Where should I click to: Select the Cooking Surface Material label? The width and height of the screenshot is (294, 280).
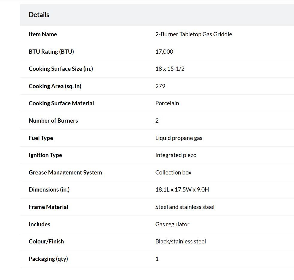61,103
